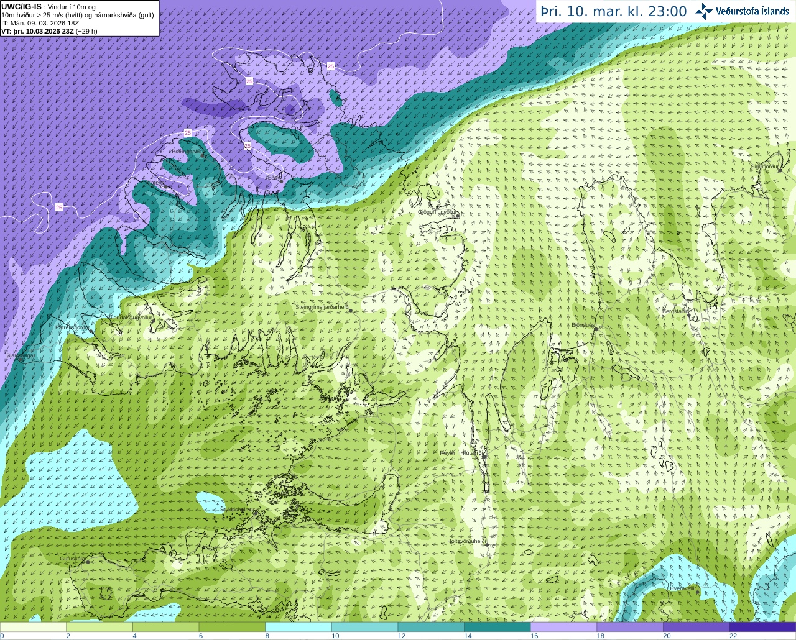Click the Patreksfjörður station label

73,327
